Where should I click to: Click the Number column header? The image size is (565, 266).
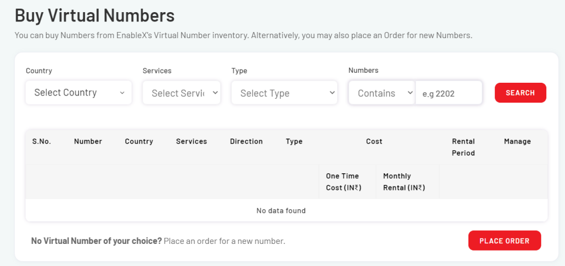(x=88, y=141)
